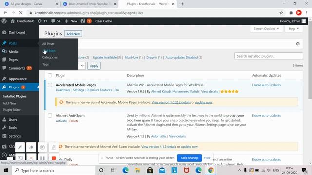Click the Apply bulk action button
The height and width of the screenshot is (175, 312).
[94, 66]
